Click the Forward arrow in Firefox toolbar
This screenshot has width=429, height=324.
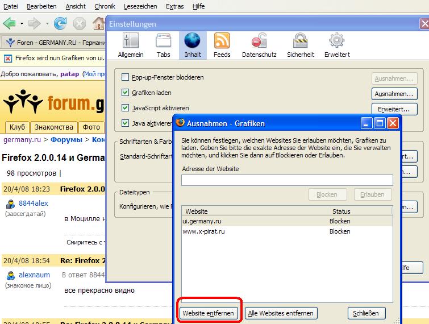35,23
